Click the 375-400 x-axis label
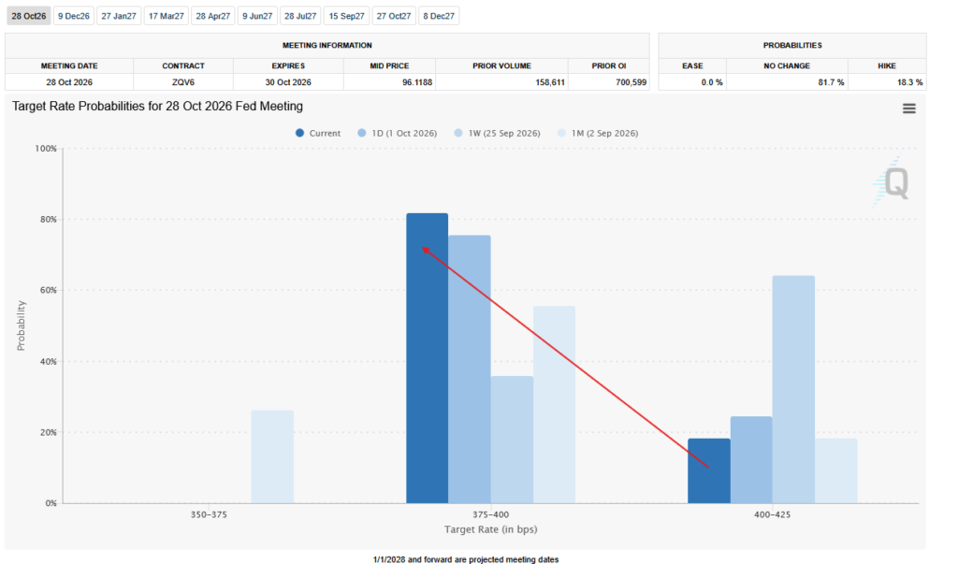 point(490,514)
